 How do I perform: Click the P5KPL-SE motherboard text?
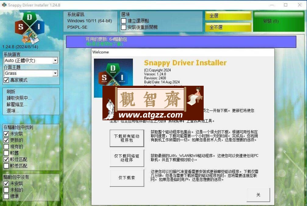click(77, 27)
